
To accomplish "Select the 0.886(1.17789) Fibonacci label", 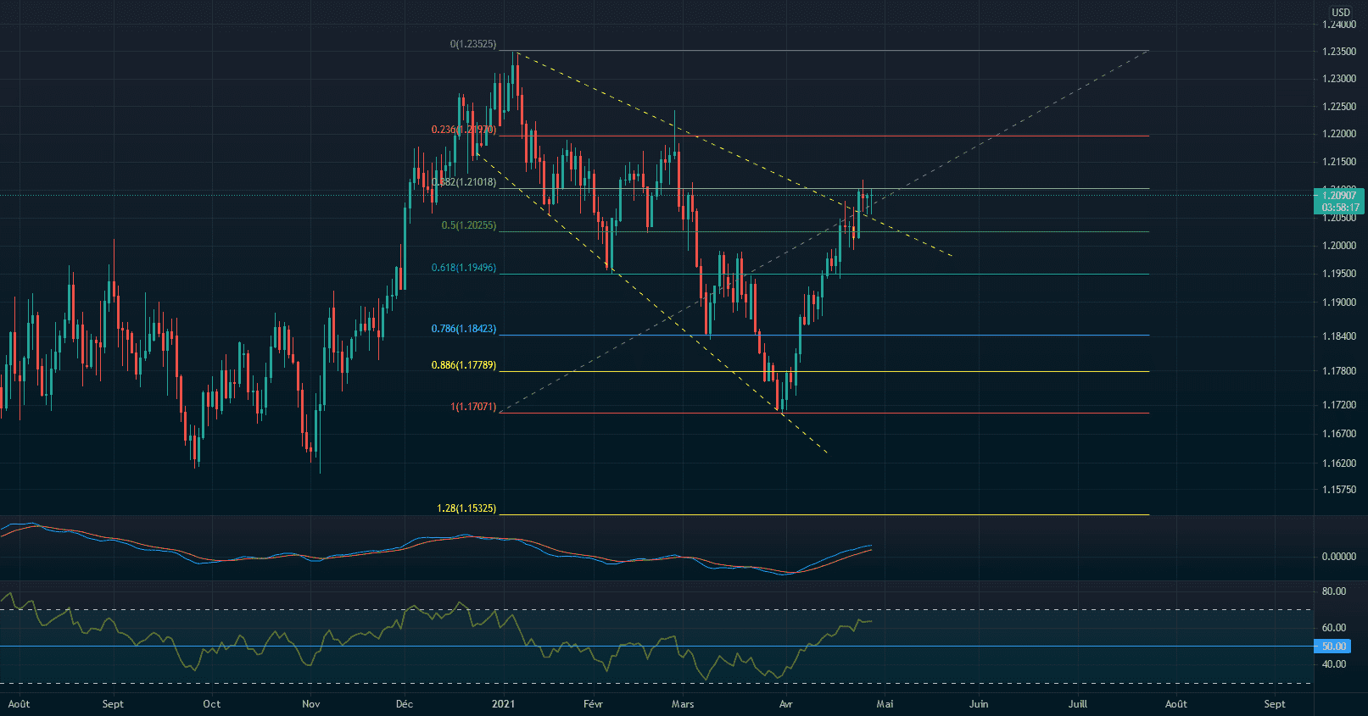I will pyautogui.click(x=464, y=365).
